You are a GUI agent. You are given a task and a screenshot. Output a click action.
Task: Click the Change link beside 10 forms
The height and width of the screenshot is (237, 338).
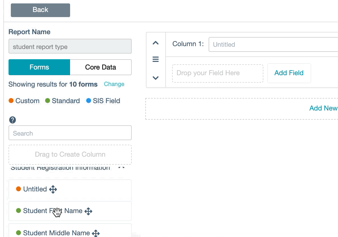(x=114, y=84)
